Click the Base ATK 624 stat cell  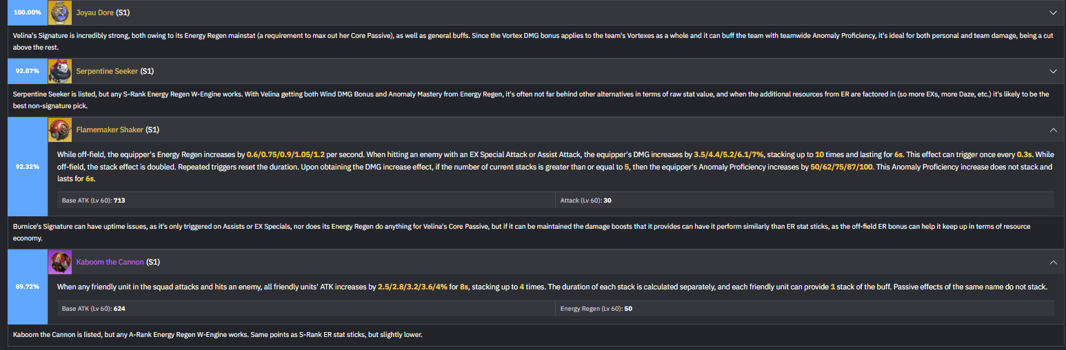click(x=306, y=309)
